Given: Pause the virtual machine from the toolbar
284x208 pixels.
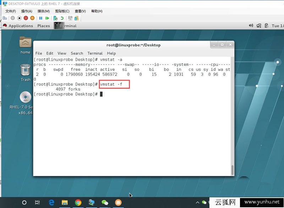Looking at the screenshot, I should pos(40,18).
